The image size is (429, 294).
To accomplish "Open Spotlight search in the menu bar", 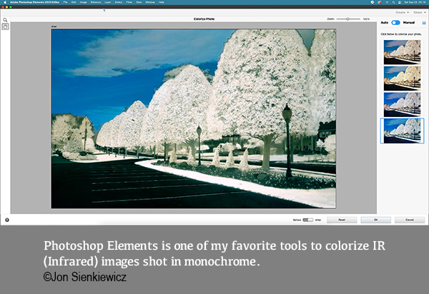I will coord(393,2).
